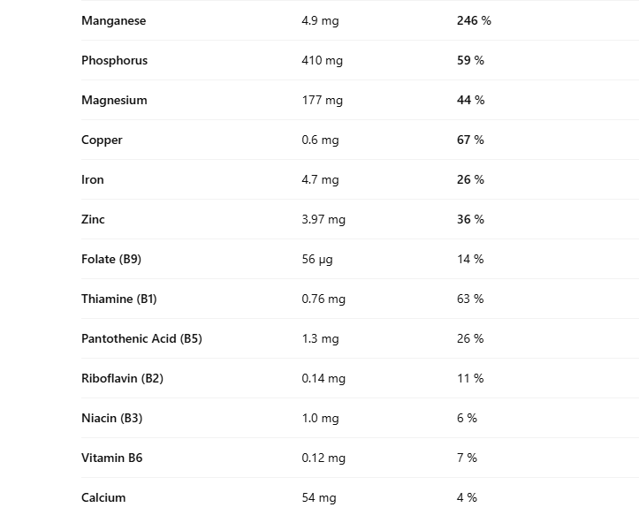Click the Phosphorus nutrient name
639x515 pixels.
click(114, 60)
